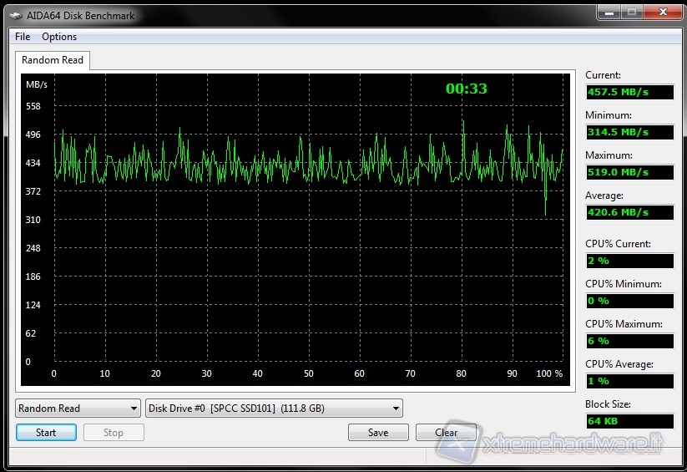Viewport: 687px width, 472px height.
Task: Click the Block Size 64 KB field
Action: pyautogui.click(x=629, y=421)
